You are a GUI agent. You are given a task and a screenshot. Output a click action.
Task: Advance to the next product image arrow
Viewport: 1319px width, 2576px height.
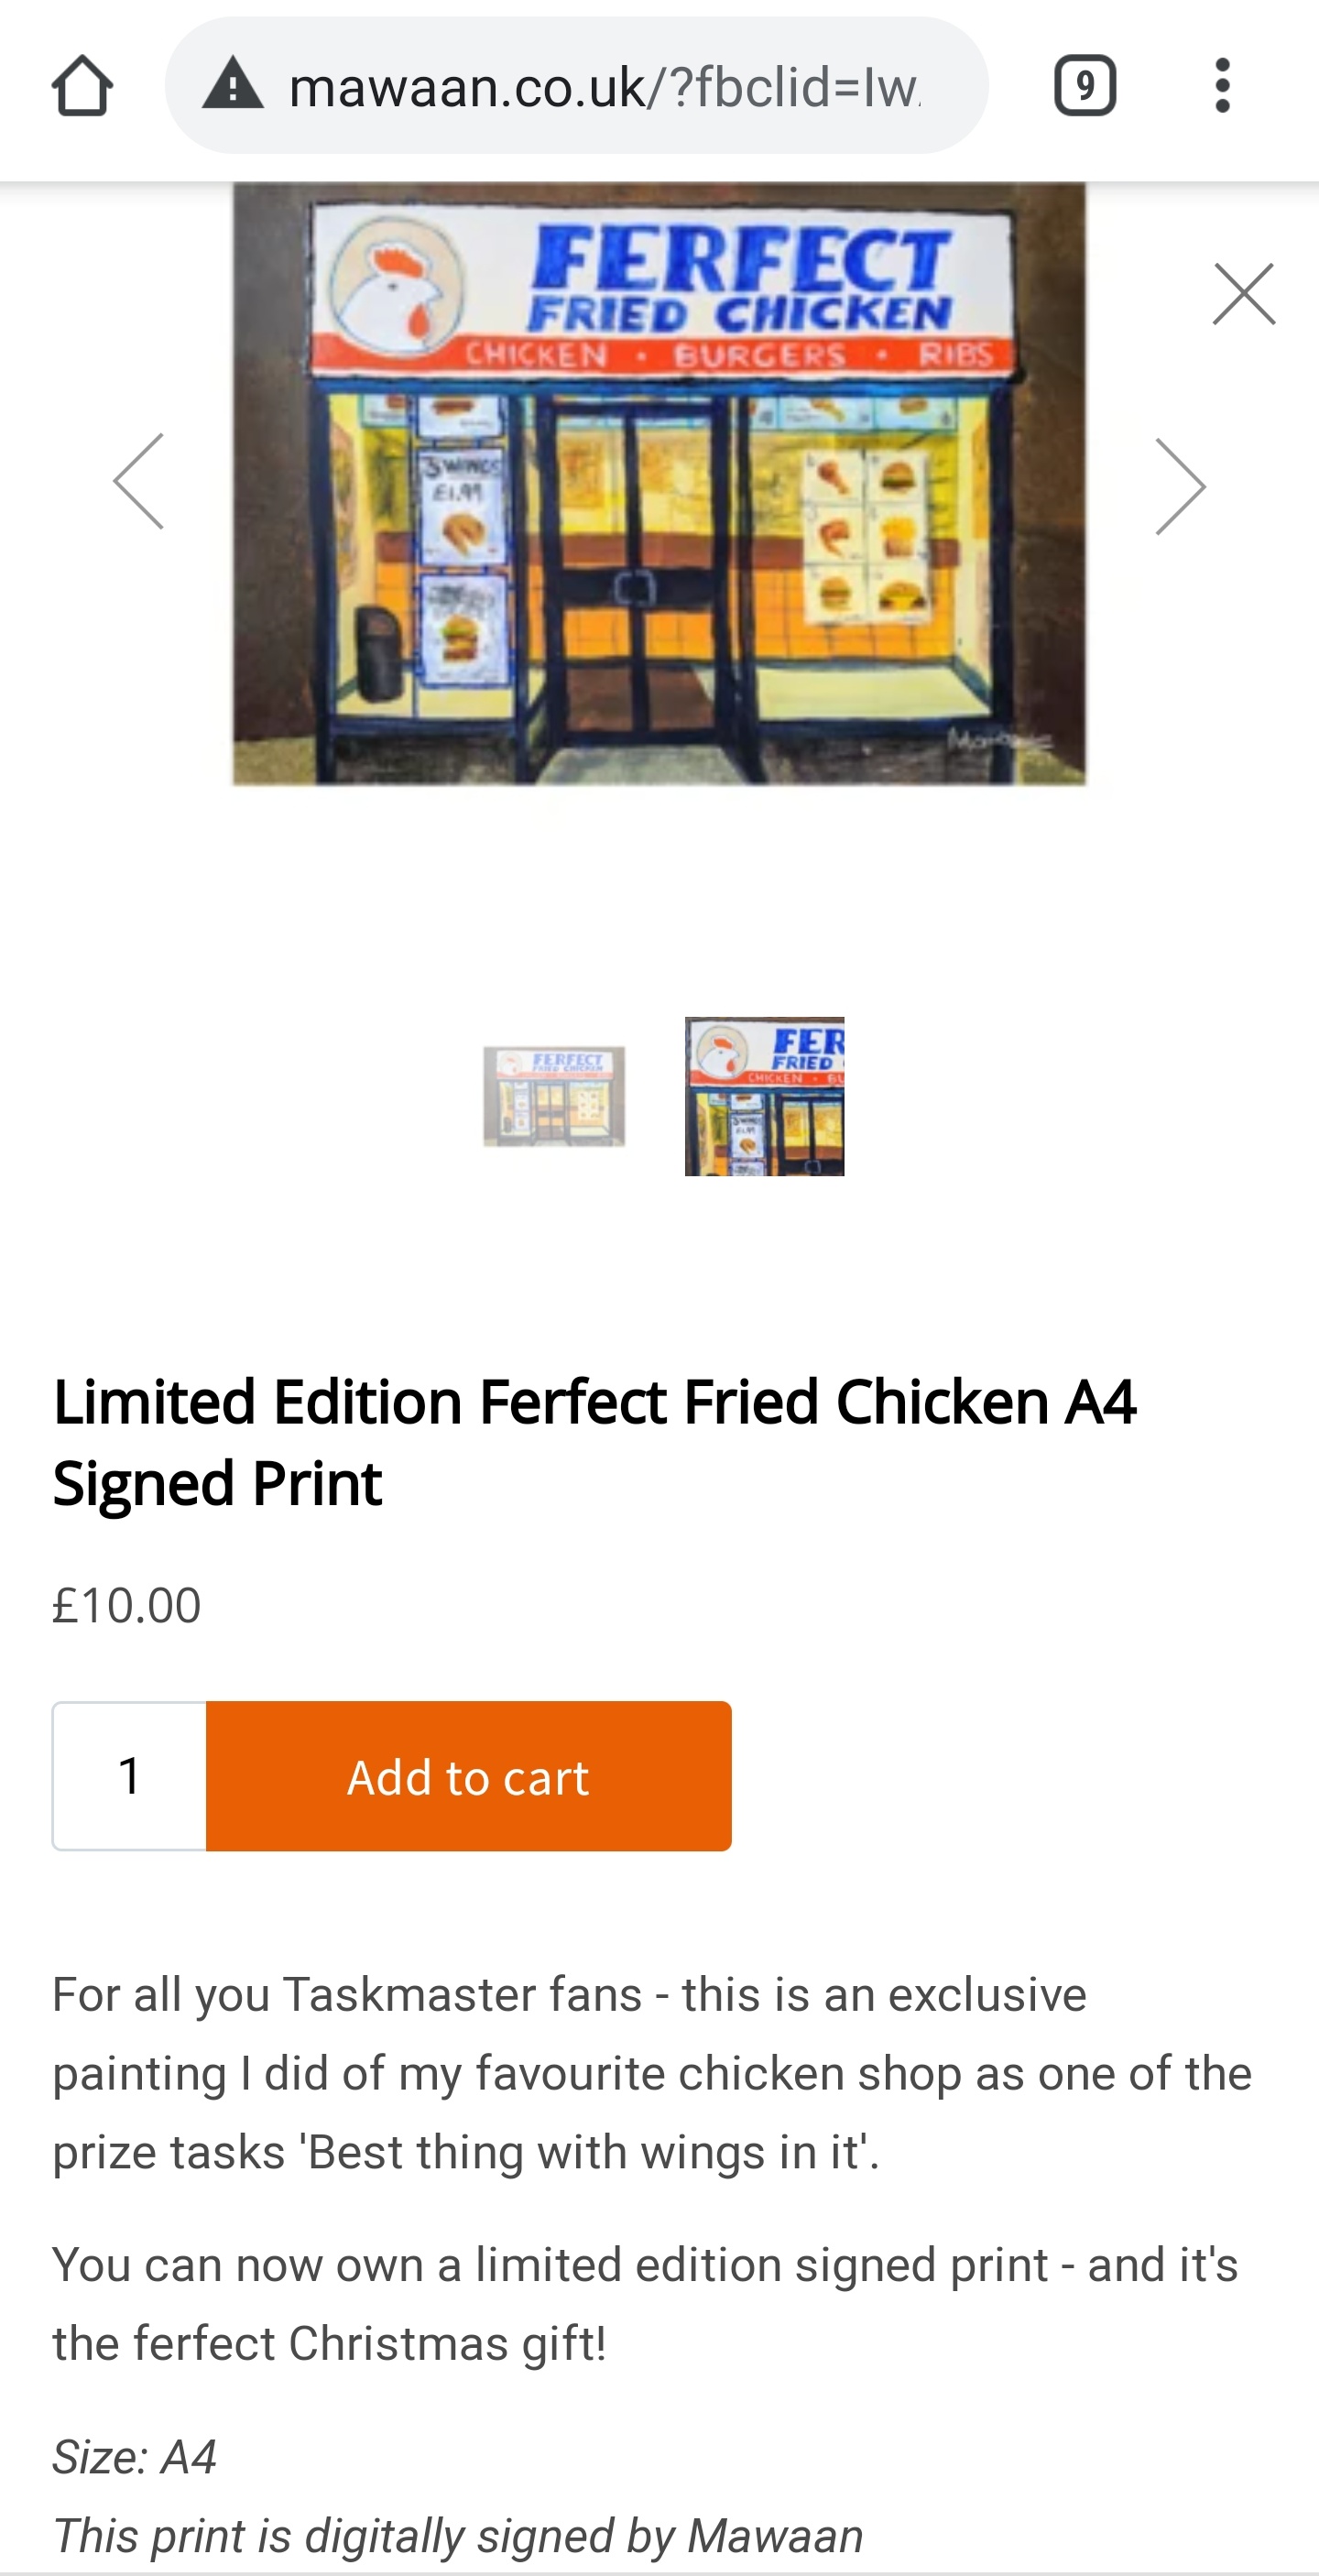pyautogui.click(x=1180, y=486)
